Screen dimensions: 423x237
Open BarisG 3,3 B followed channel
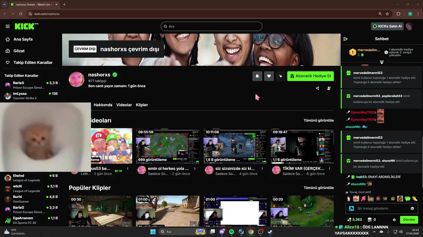[x=31, y=85]
